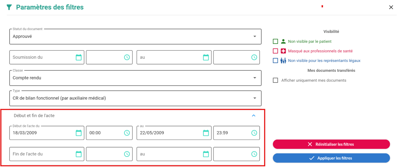Screen dimensions: 400x168
Task: Enable Non visible par le patient checkbox
Action: point(275,42)
